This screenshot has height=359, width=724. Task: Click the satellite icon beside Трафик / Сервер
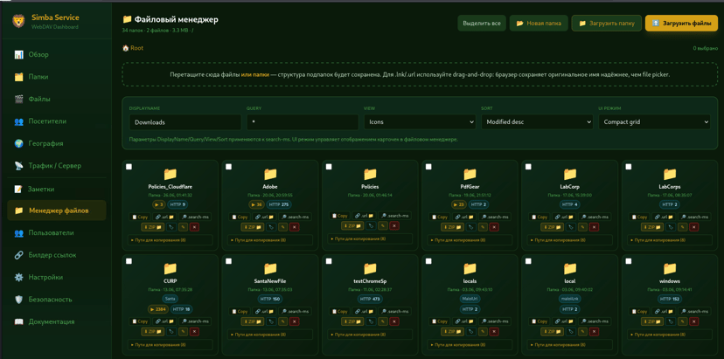(19, 166)
